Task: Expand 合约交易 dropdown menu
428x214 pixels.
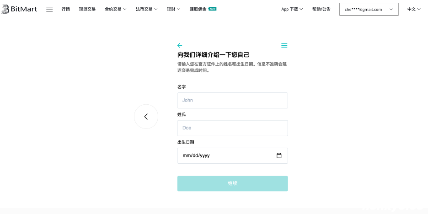Action: pyautogui.click(x=115, y=9)
